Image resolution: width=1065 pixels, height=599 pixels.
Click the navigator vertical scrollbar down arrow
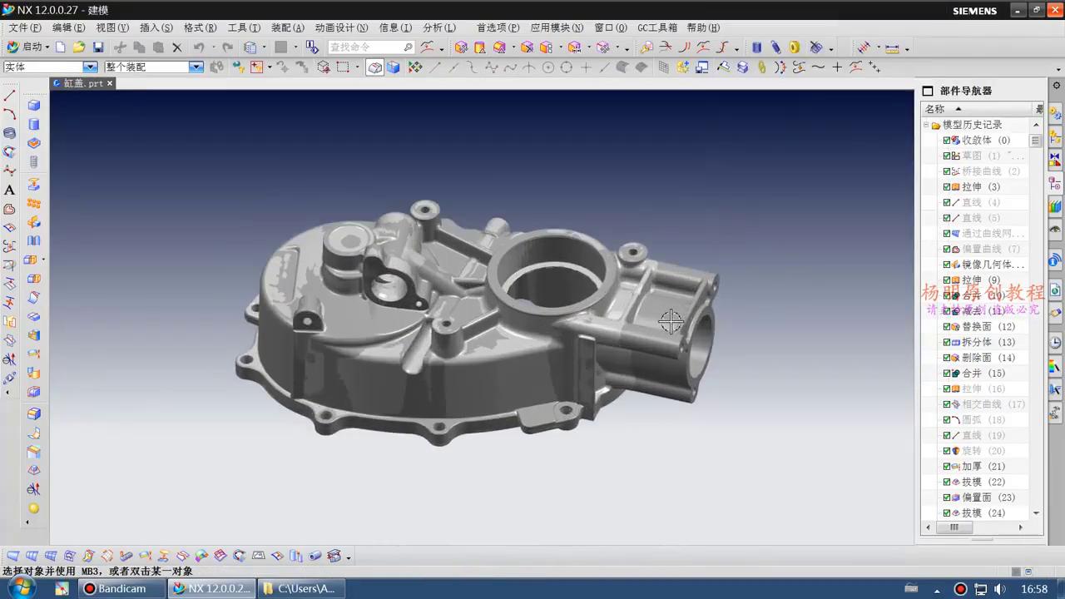click(1036, 513)
